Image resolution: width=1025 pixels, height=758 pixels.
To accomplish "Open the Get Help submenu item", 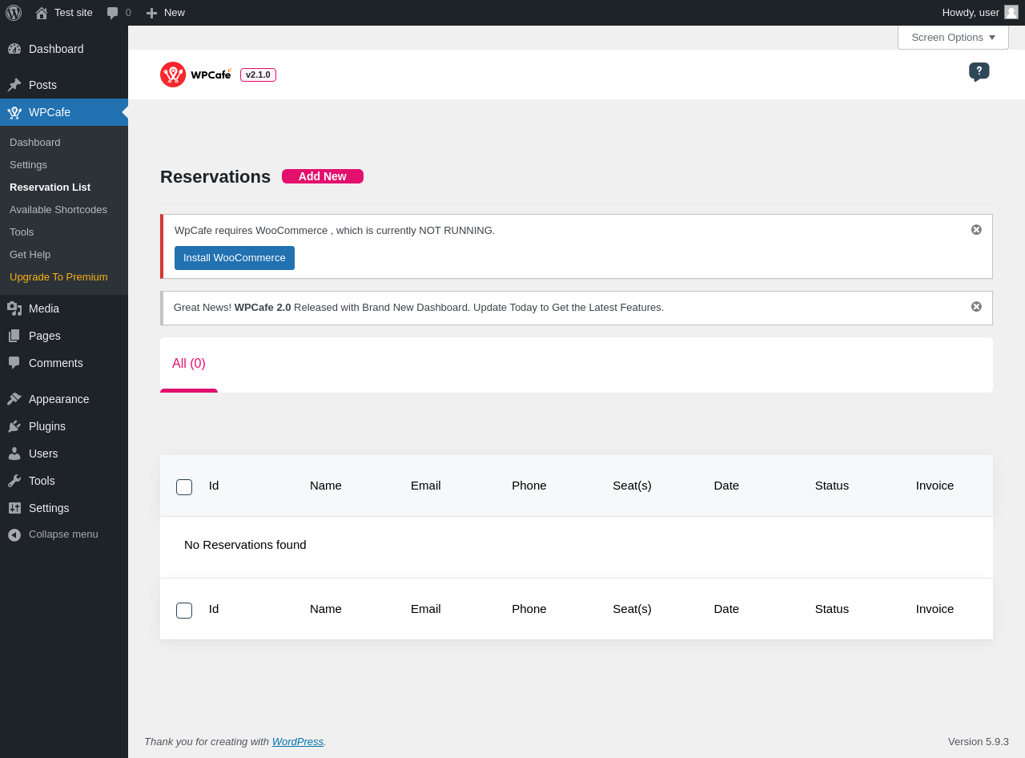I will click(30, 255).
